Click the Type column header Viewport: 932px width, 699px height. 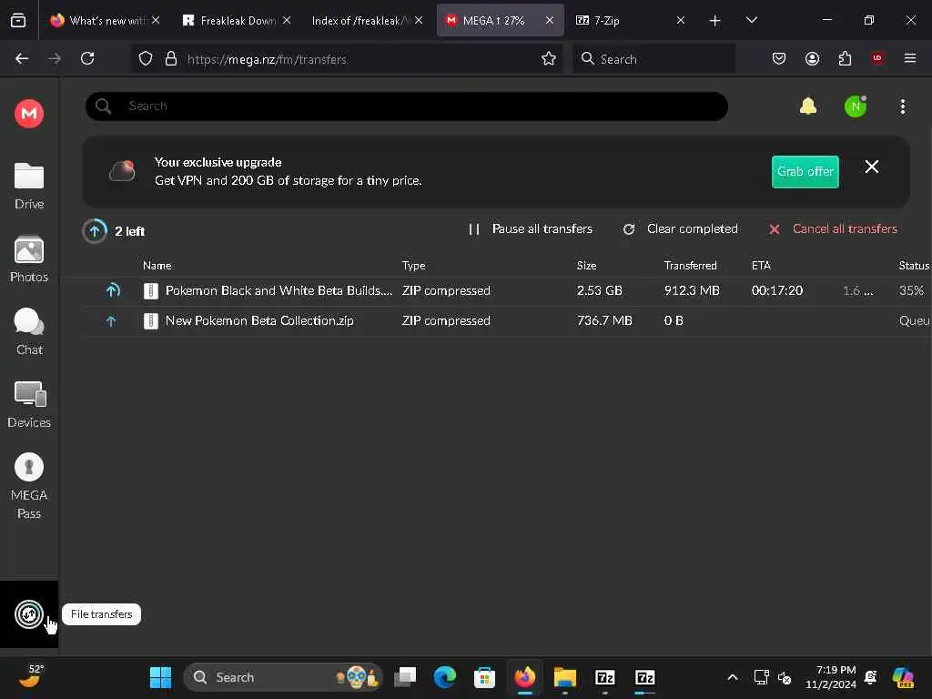414,265
